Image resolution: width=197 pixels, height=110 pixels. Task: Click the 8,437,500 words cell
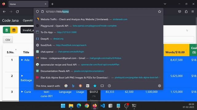click(x=176, y=60)
